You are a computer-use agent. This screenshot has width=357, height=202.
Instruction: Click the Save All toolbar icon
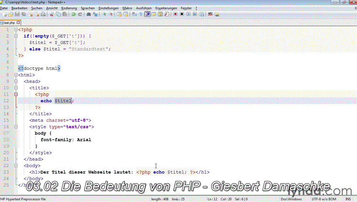(x=24, y=14)
